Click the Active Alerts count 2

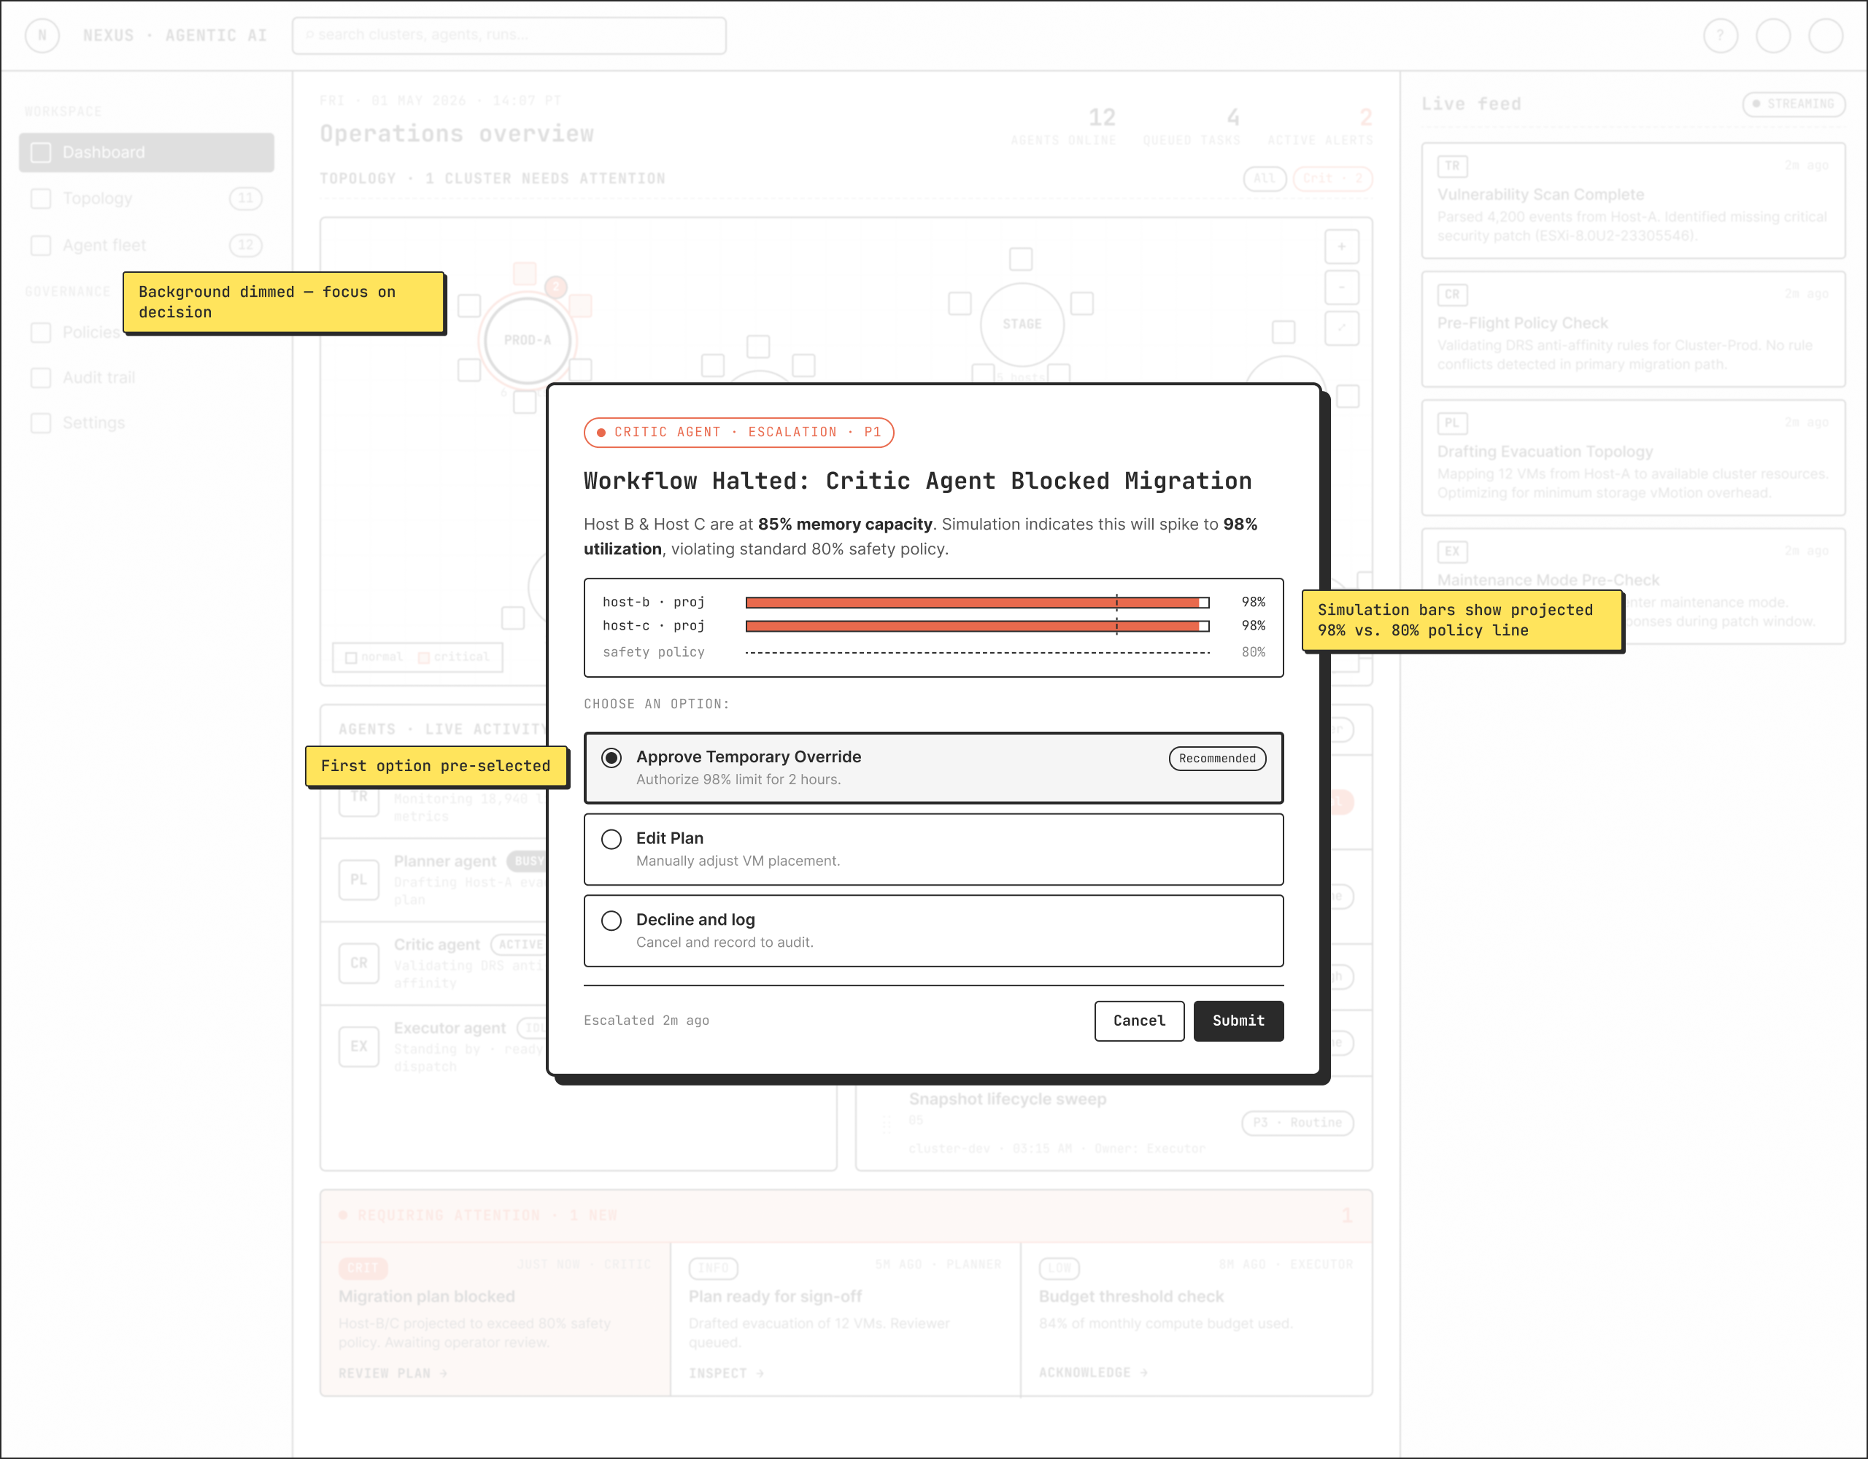click(x=1366, y=117)
